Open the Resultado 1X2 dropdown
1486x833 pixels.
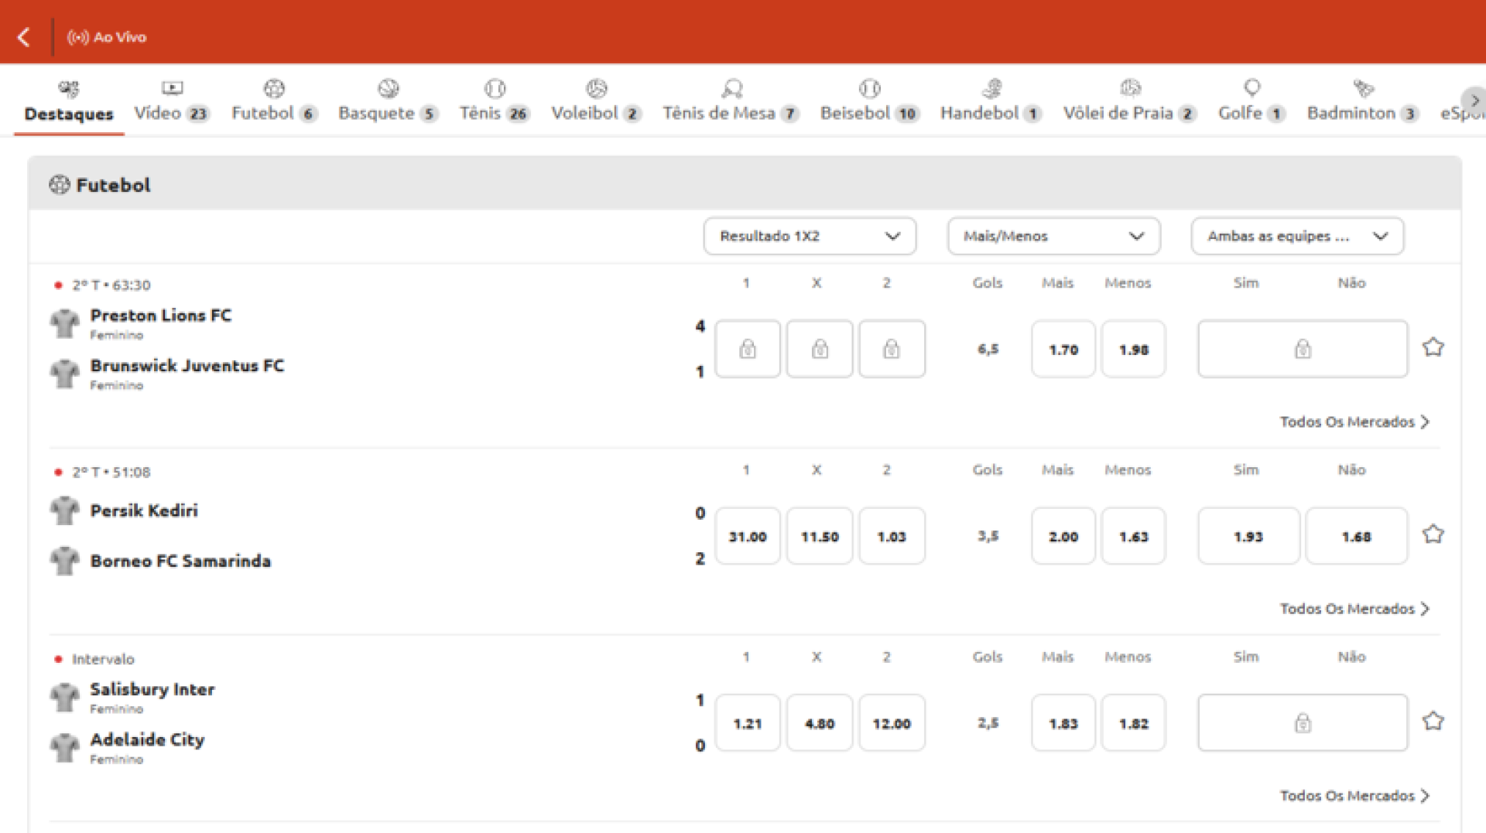click(x=809, y=236)
